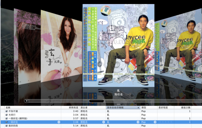Click artist name 房祖名 under the center cover
This screenshot has width=202, height=128.
[x=118, y=95]
